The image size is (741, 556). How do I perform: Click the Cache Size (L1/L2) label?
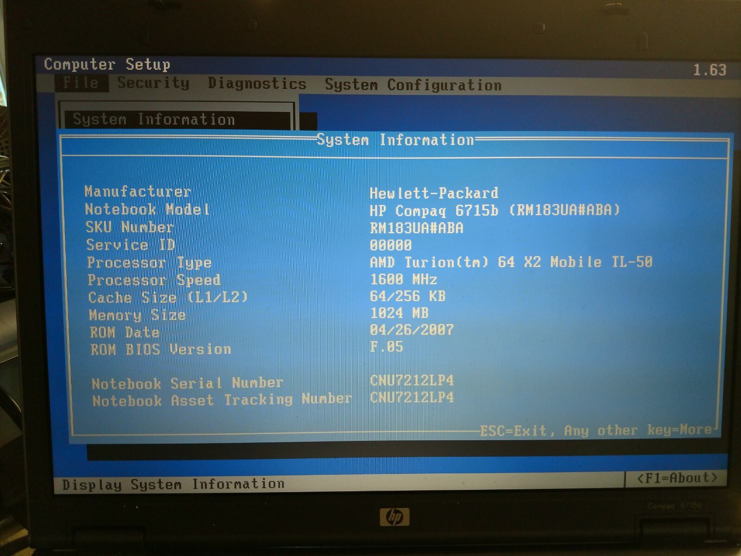pos(168,297)
